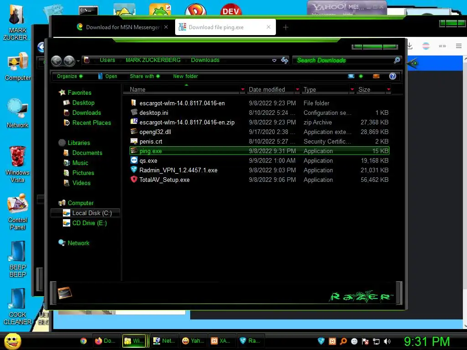Open the Type column filter dropdown

click(x=353, y=90)
